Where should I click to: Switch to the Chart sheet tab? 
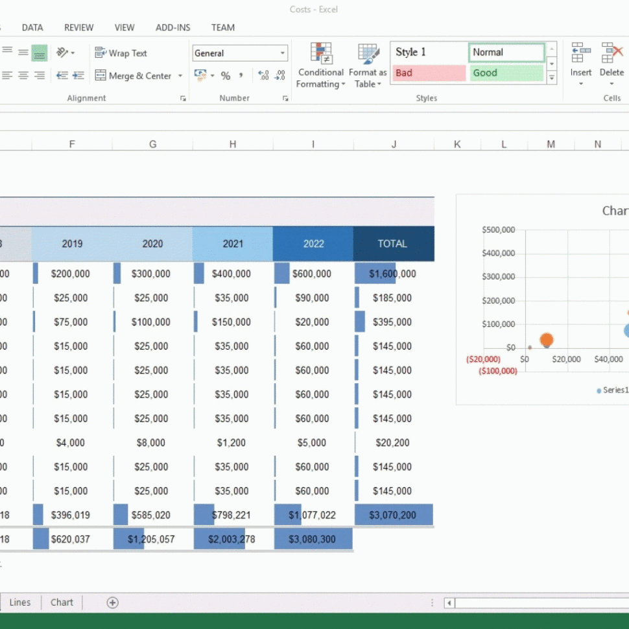(x=62, y=602)
